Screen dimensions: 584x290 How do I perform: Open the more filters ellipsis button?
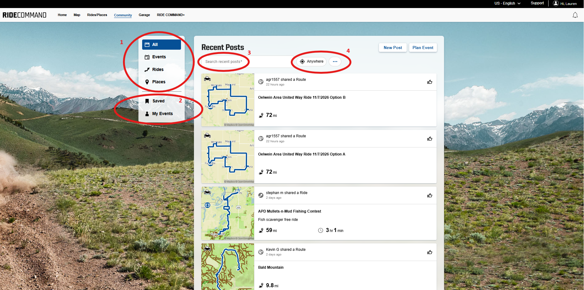(x=335, y=61)
